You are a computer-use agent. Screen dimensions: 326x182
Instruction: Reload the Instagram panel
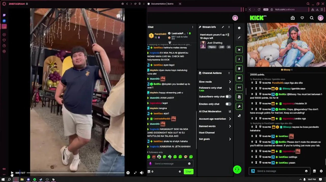135,4
